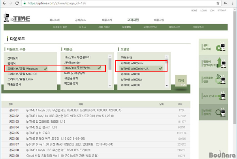This screenshot has height=159, width=237.
Task: Open 제품소개 main menu
Action: tap(107, 20)
